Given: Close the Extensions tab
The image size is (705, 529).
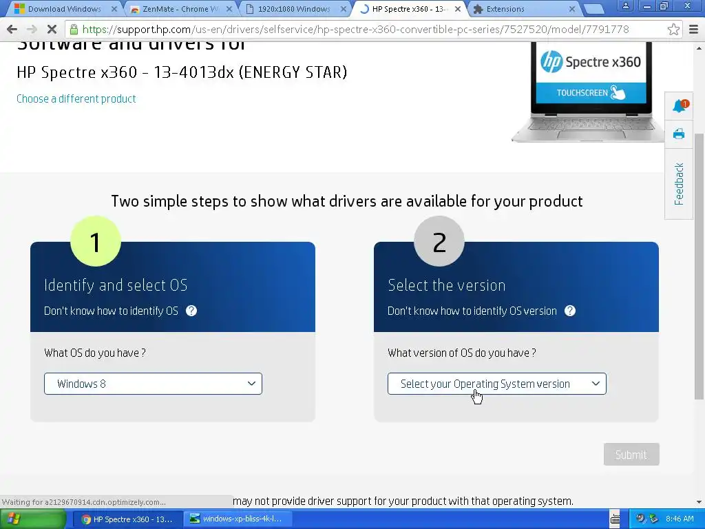Looking at the screenshot, I should point(572,9).
